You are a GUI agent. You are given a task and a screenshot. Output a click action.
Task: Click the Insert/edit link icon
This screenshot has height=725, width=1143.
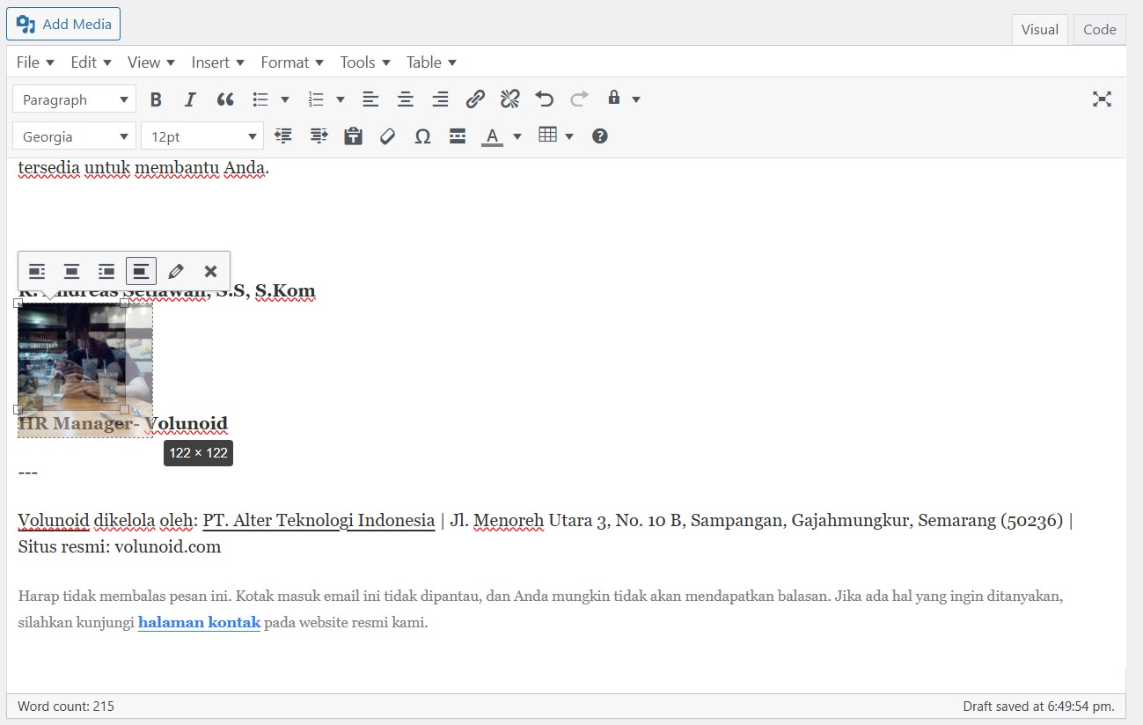coord(475,99)
